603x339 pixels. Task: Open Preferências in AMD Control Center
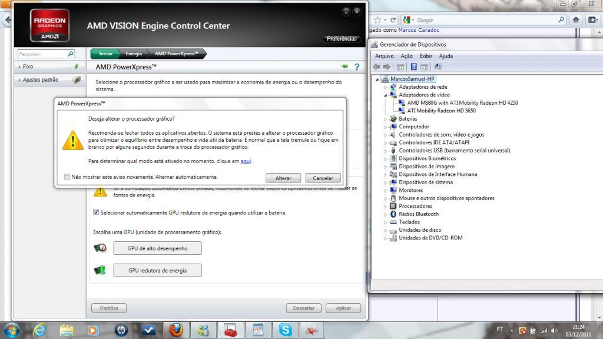[342, 39]
